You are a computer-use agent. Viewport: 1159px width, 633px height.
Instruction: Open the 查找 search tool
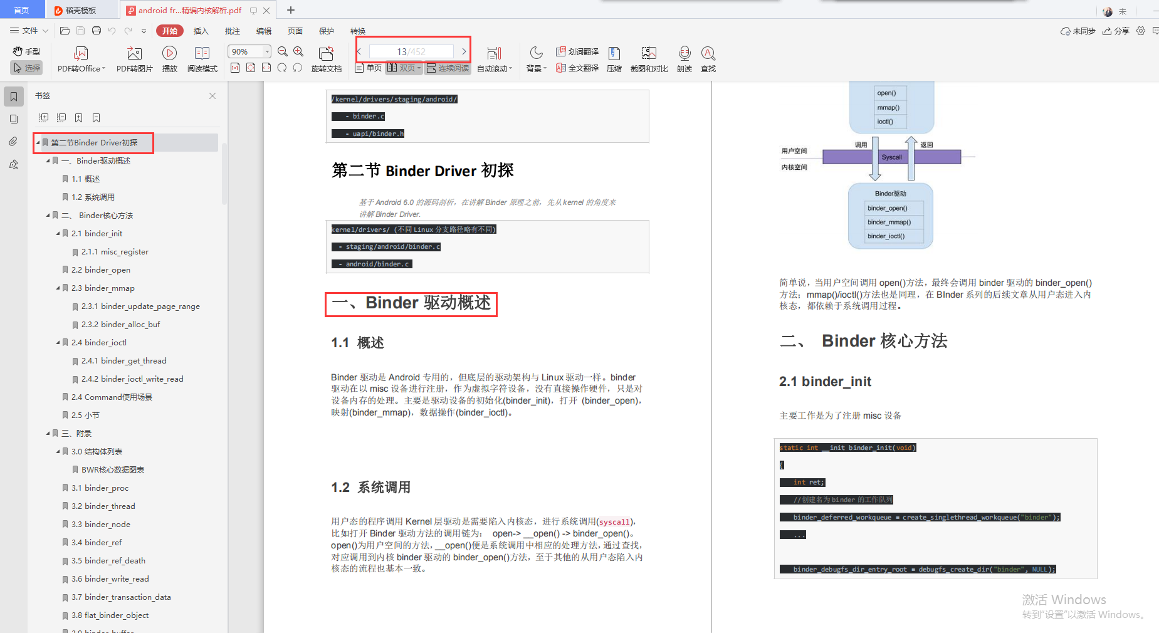click(x=708, y=58)
